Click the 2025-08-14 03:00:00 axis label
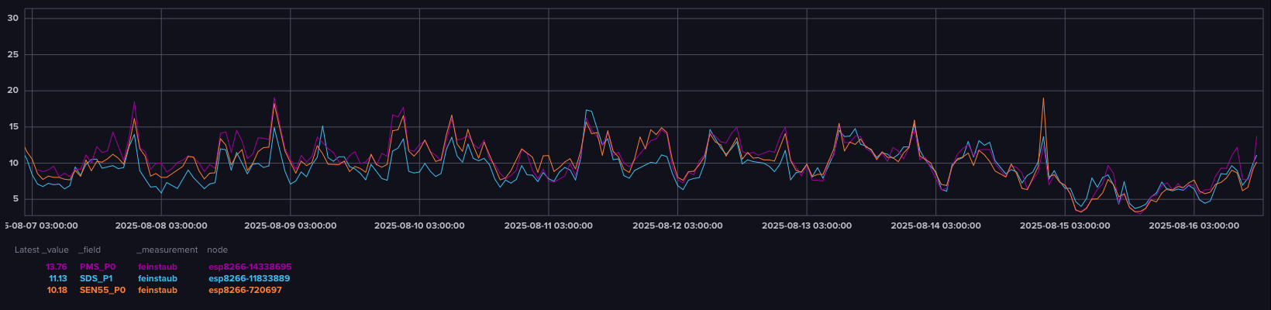Screen dimensions: 1271x310 (935, 226)
